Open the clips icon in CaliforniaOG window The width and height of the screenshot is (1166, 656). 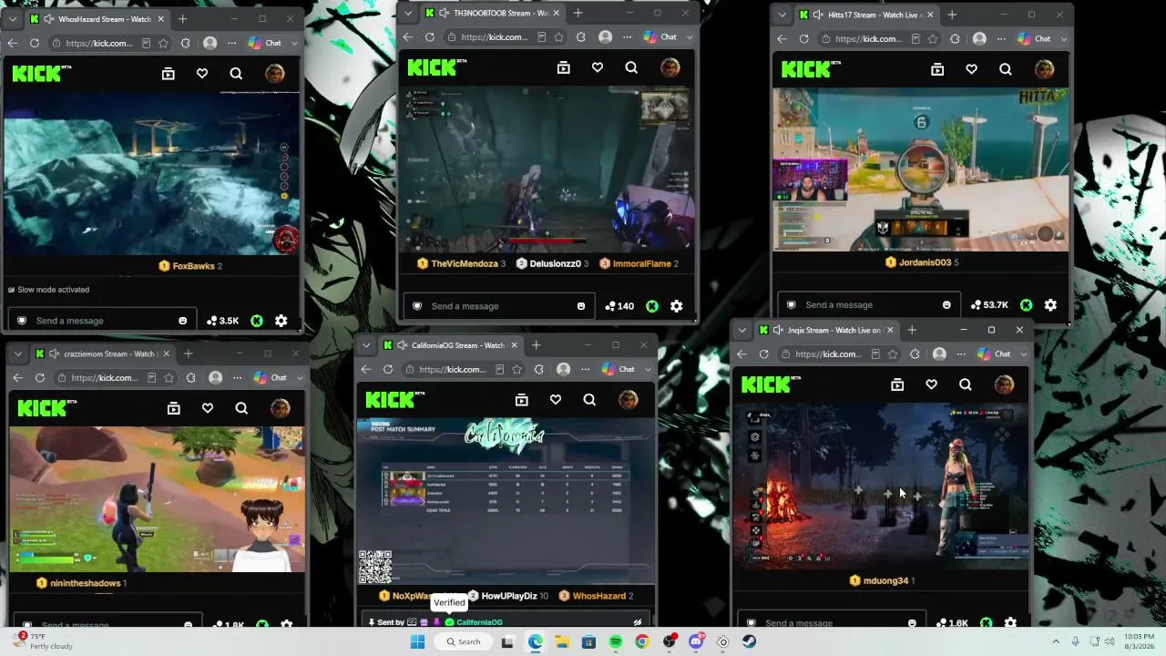click(522, 399)
